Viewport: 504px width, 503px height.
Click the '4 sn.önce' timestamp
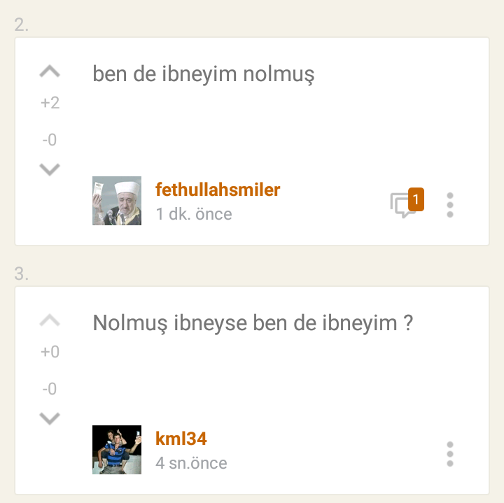pyautogui.click(x=191, y=463)
